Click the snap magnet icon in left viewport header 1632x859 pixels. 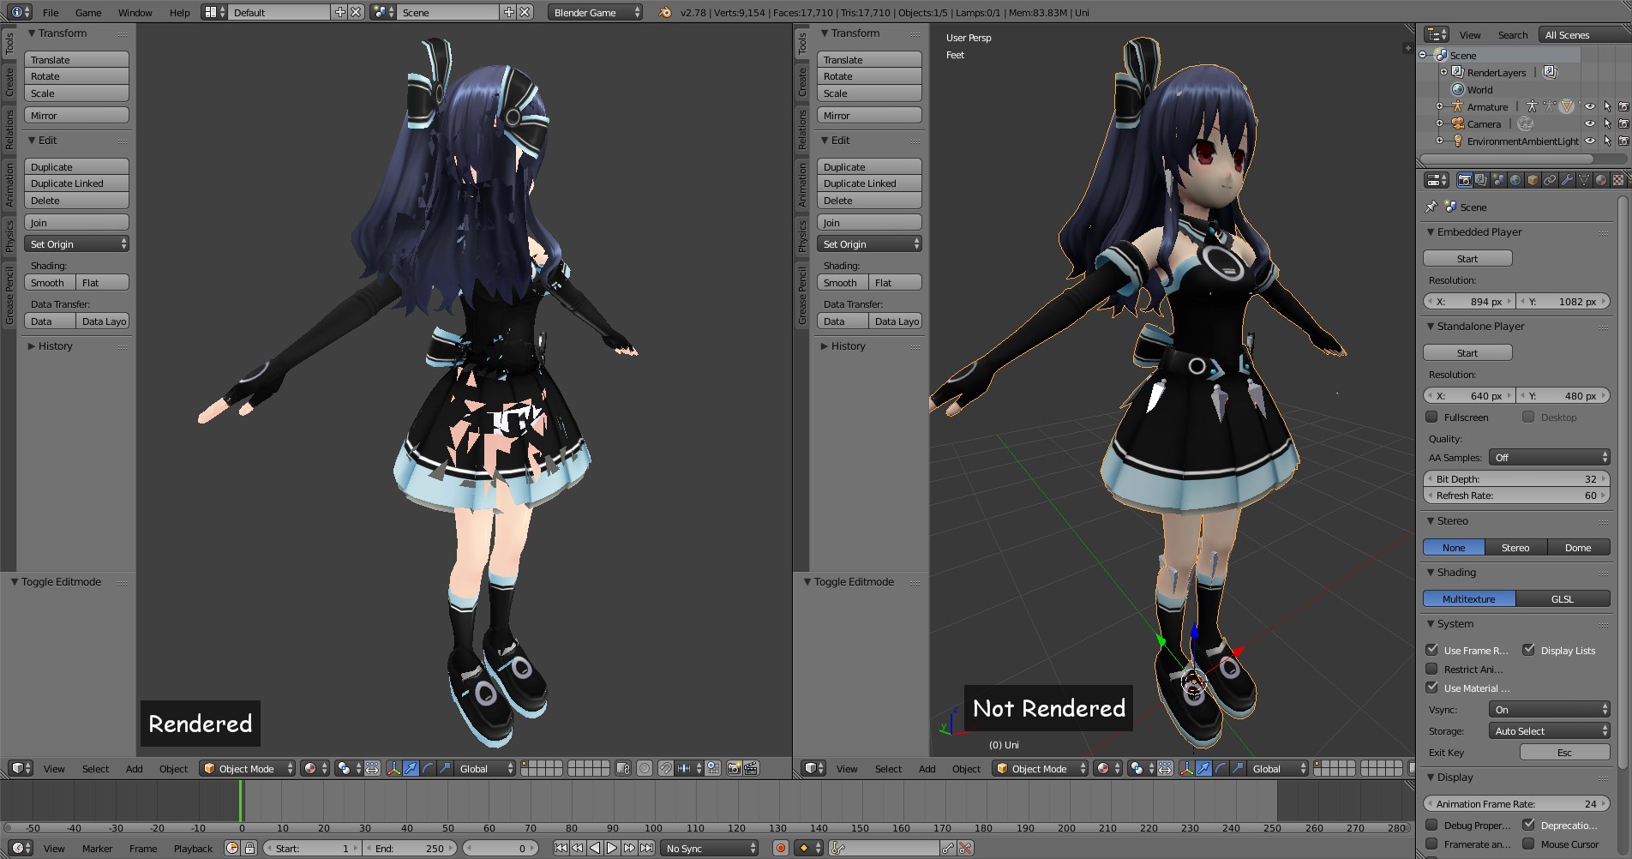pyautogui.click(x=666, y=768)
